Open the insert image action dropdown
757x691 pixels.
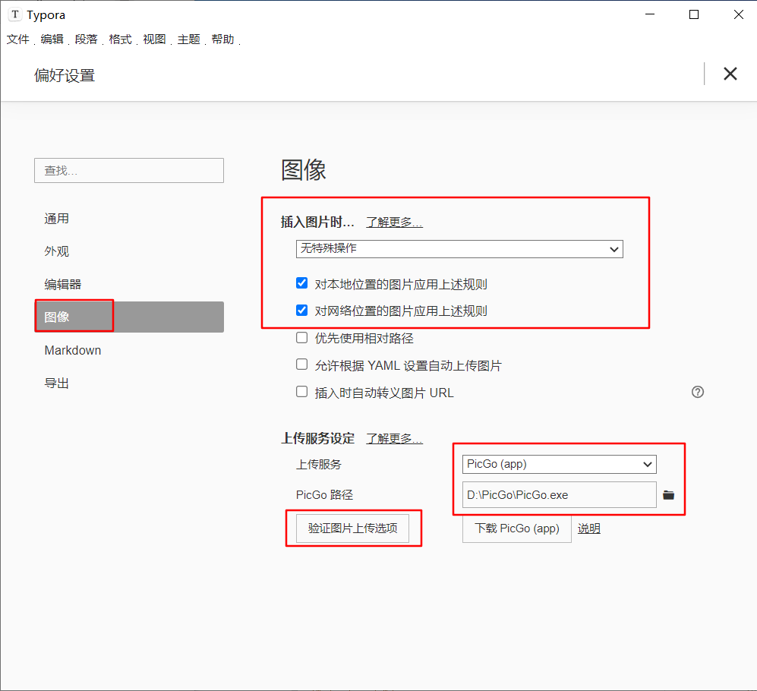[x=459, y=249]
